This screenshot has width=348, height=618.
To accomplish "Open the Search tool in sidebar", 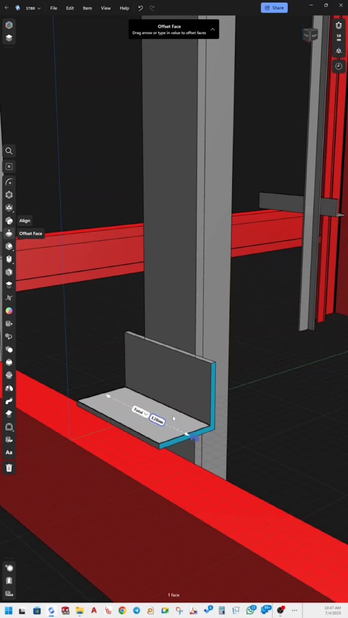I will tap(9, 151).
